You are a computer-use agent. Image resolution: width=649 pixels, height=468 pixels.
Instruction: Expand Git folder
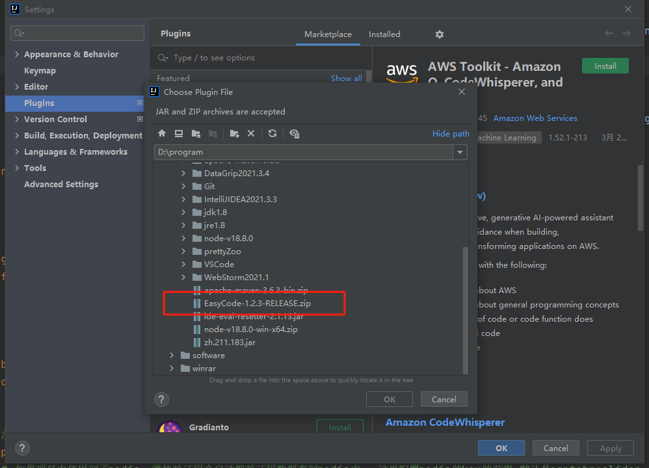[183, 186]
